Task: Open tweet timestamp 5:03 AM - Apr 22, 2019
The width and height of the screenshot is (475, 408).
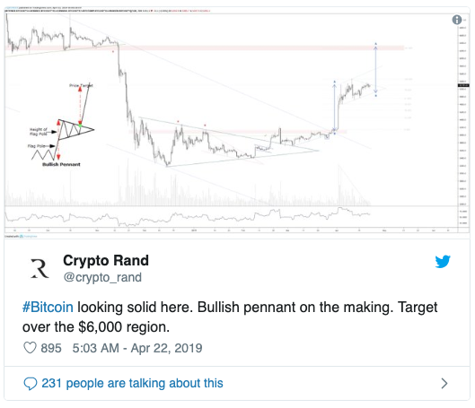Action: (137, 348)
